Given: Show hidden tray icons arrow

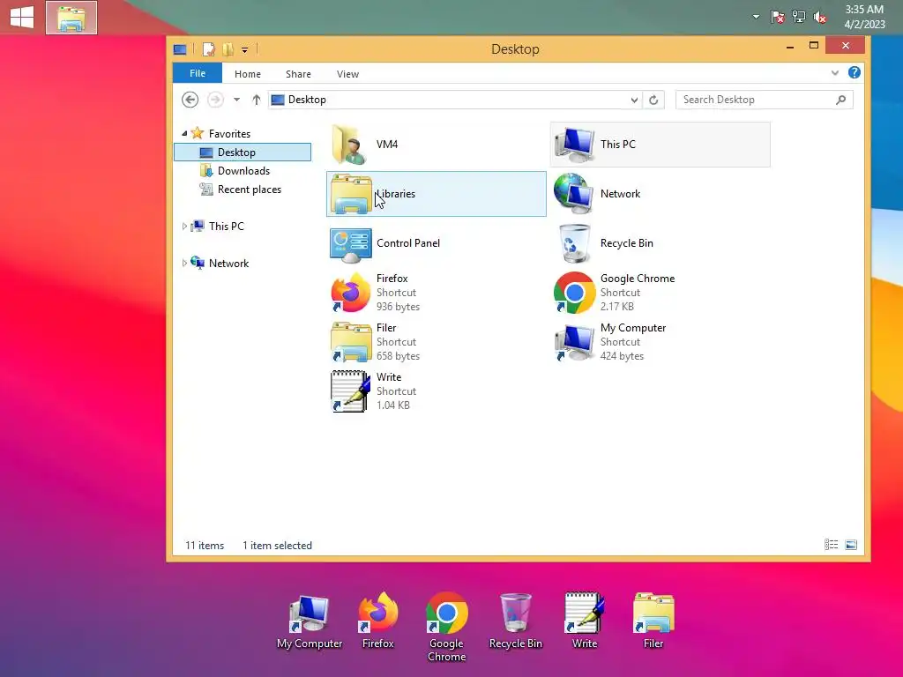Looking at the screenshot, I should pos(756,17).
